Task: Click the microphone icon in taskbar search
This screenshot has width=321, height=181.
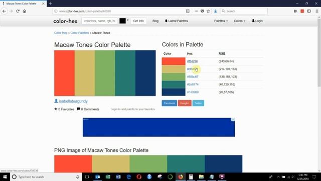Action: click(x=78, y=176)
